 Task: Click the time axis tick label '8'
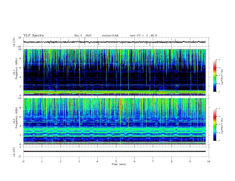(x=172, y=161)
